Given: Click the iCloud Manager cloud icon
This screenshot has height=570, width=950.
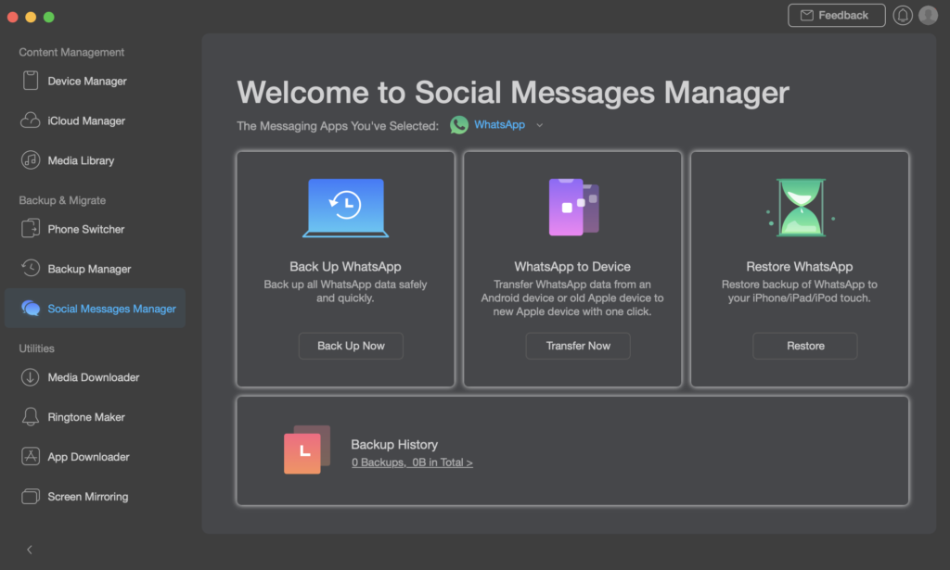Looking at the screenshot, I should (x=31, y=120).
